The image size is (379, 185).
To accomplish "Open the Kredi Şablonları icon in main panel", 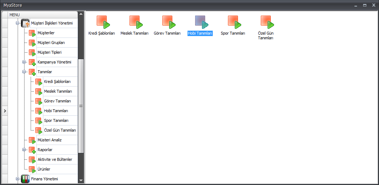I will pos(102,22).
